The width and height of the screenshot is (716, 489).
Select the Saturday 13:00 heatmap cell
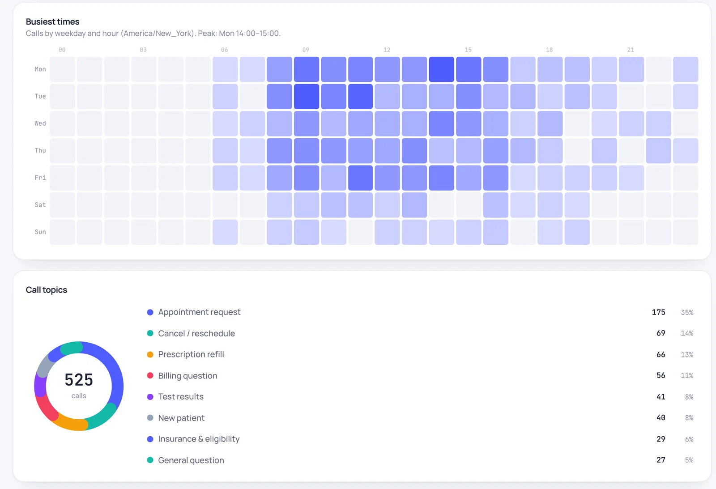click(x=414, y=205)
